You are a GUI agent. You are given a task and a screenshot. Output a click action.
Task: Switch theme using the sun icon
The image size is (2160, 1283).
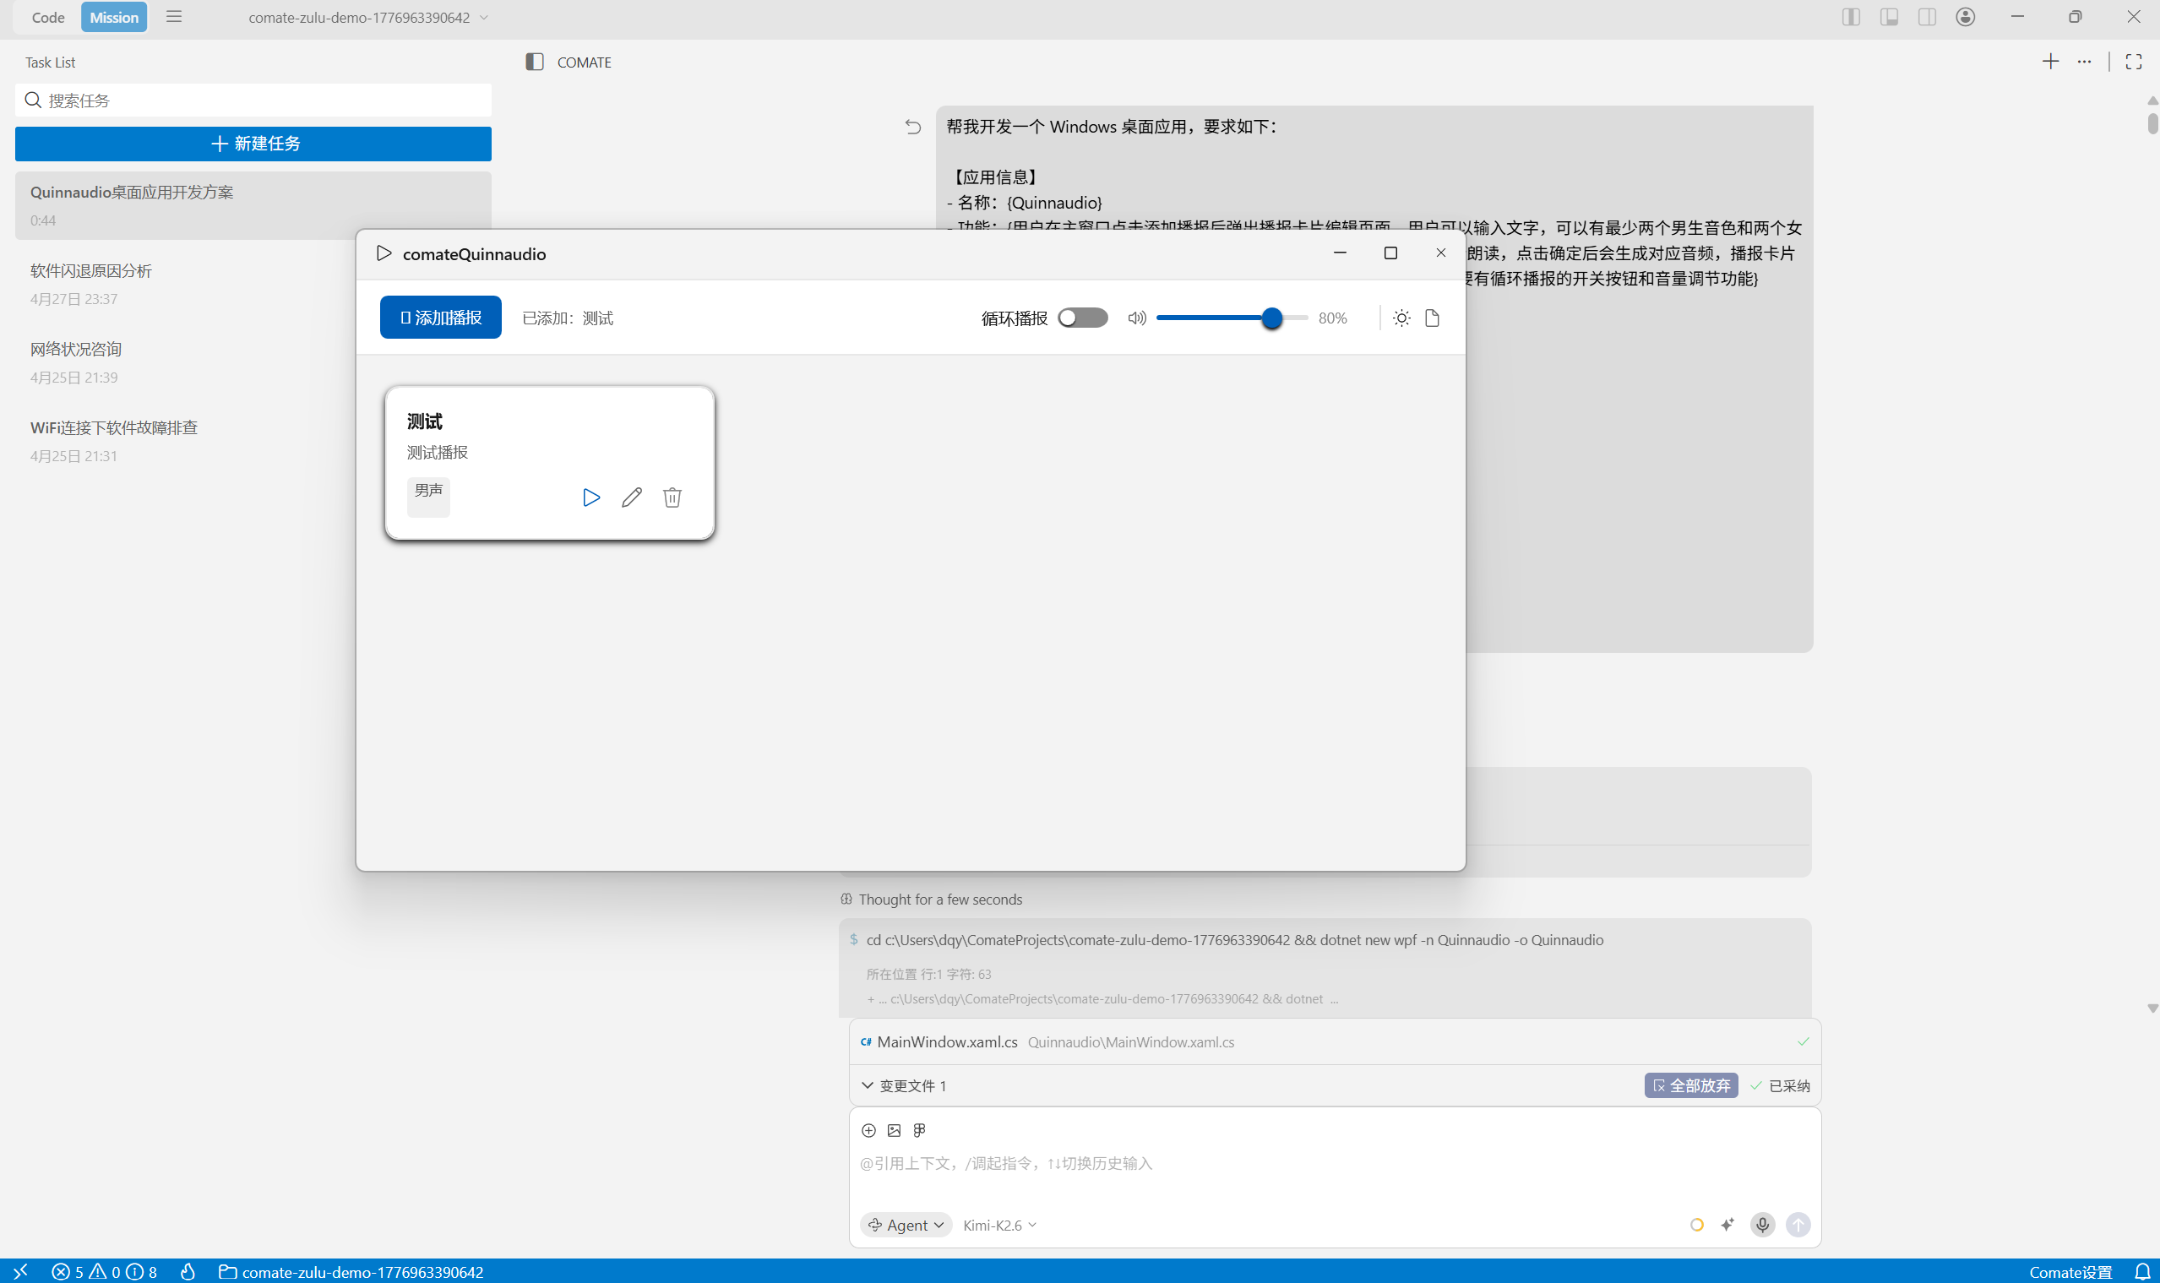(x=1401, y=318)
